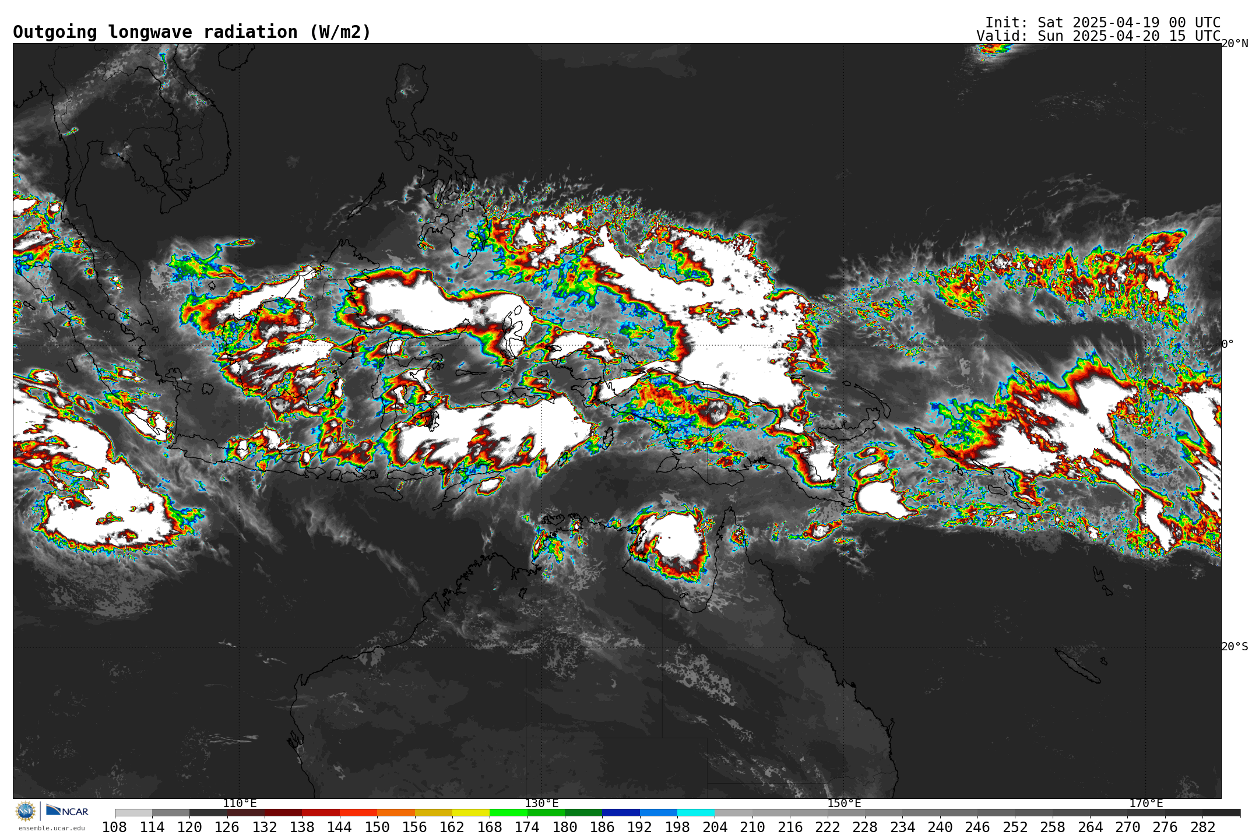Click the colorbar value 138
1259x835 pixels.
tap(302, 827)
